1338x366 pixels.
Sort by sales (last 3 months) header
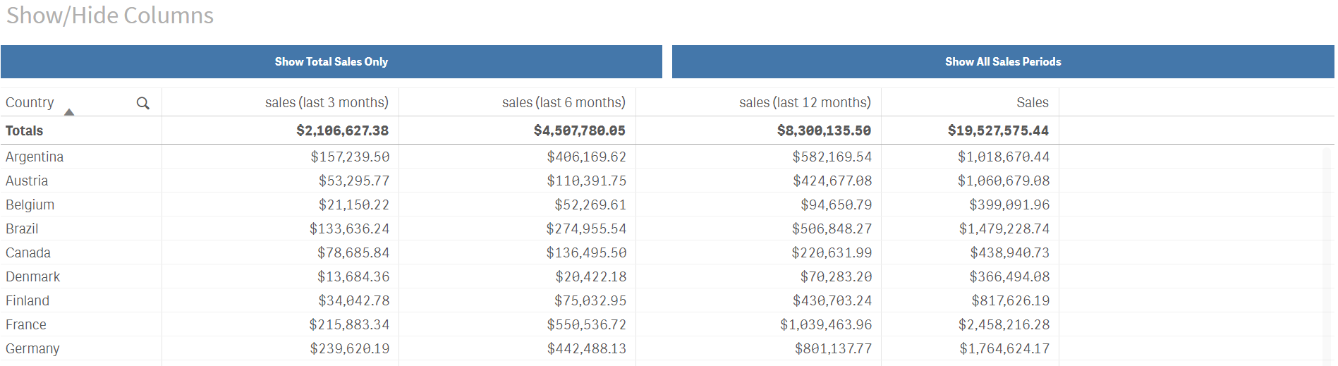click(327, 103)
